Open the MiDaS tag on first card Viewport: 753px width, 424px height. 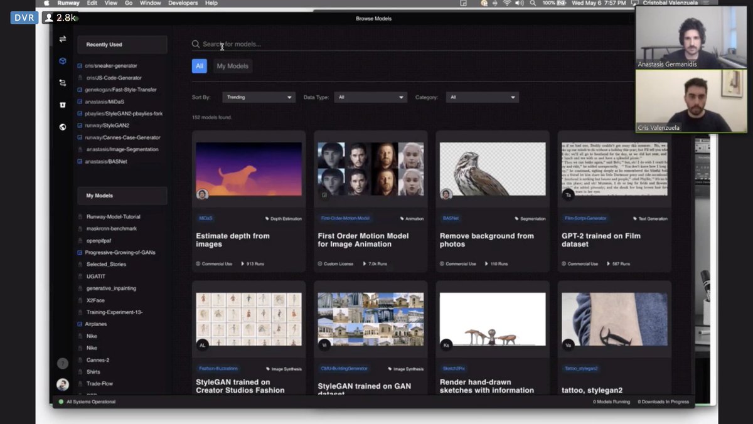pyautogui.click(x=206, y=218)
